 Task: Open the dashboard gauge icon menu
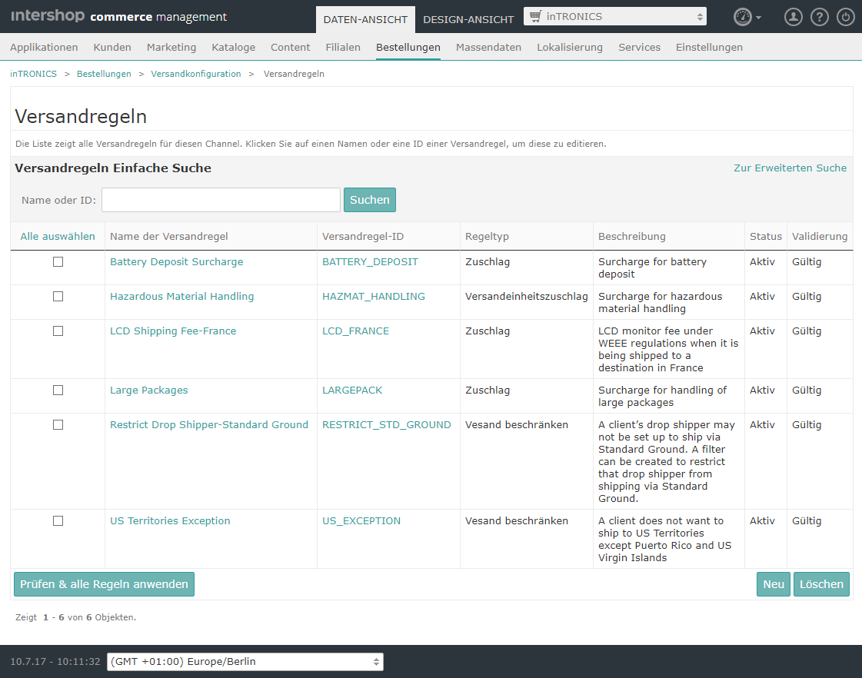747,17
